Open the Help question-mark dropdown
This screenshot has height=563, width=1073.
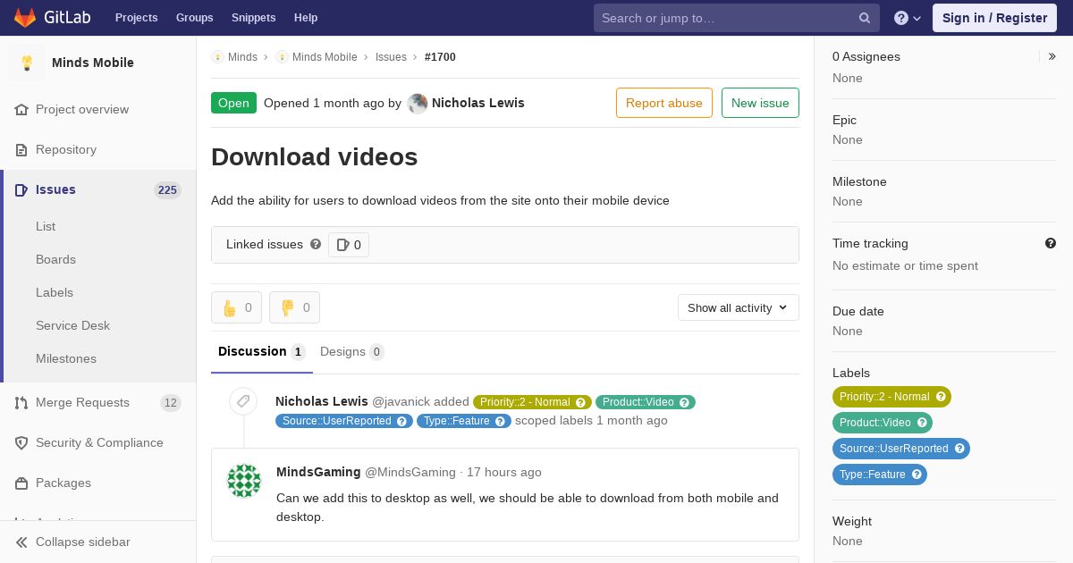[x=907, y=18]
